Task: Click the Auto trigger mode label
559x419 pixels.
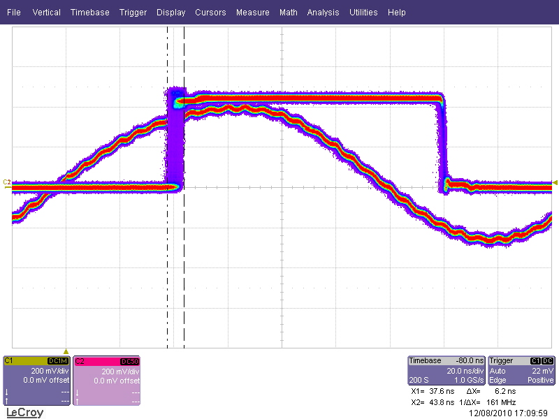Action: (x=498, y=371)
